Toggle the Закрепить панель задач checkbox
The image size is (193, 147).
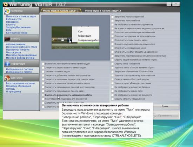43,72
